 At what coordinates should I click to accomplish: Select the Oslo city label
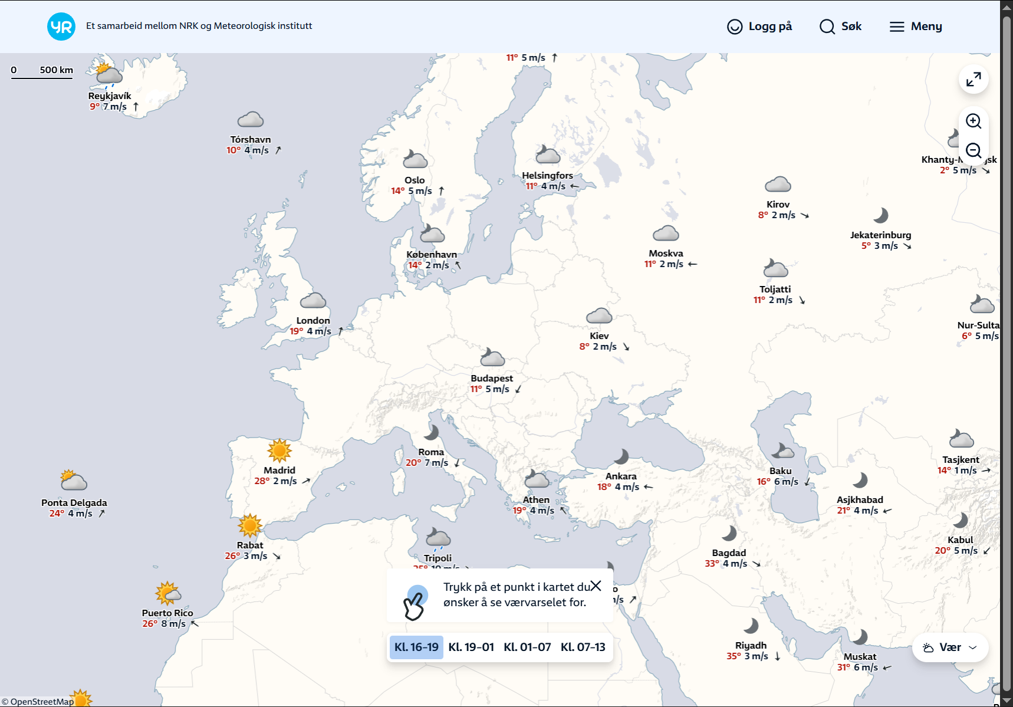coord(415,180)
